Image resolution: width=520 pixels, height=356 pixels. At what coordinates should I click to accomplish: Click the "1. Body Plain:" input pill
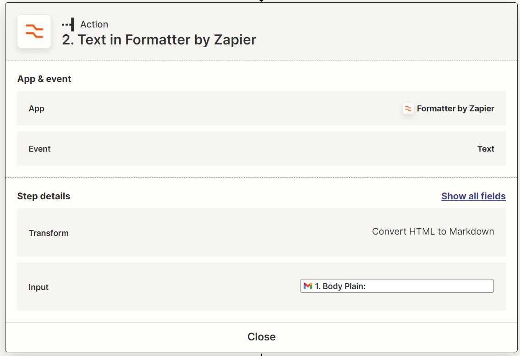tap(339, 286)
